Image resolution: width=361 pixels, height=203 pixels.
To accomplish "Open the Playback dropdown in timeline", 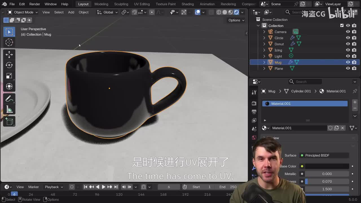I will tap(54, 187).
